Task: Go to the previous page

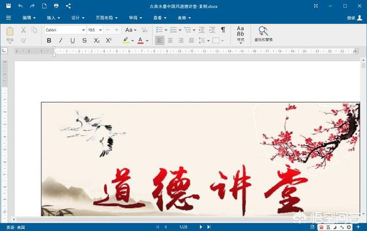Action: point(166,227)
